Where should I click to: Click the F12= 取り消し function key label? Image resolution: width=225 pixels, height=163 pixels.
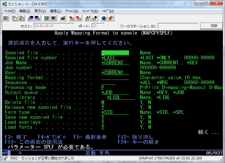[136, 137]
